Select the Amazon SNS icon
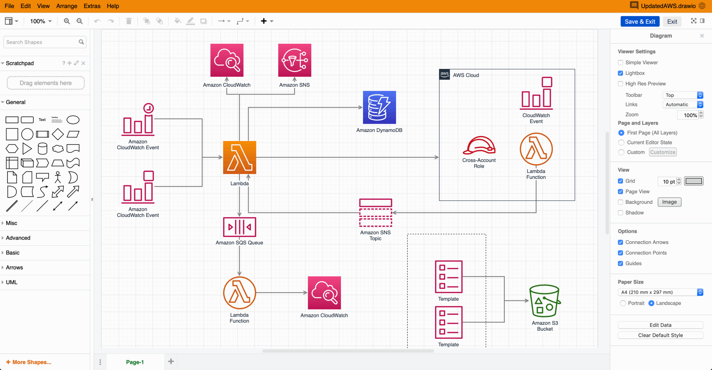This screenshot has width=712, height=370. coord(295,60)
